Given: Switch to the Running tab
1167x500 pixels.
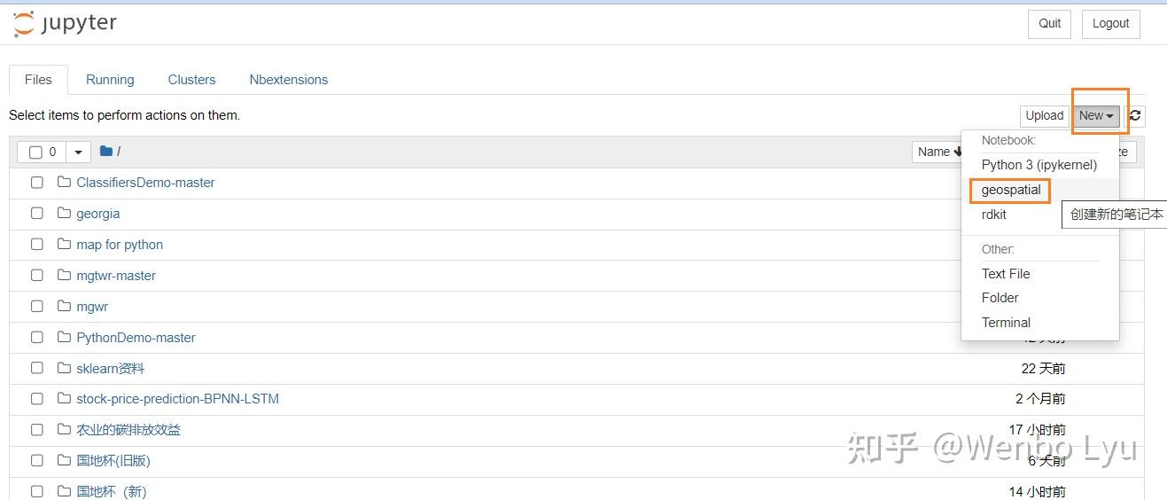Looking at the screenshot, I should (110, 79).
